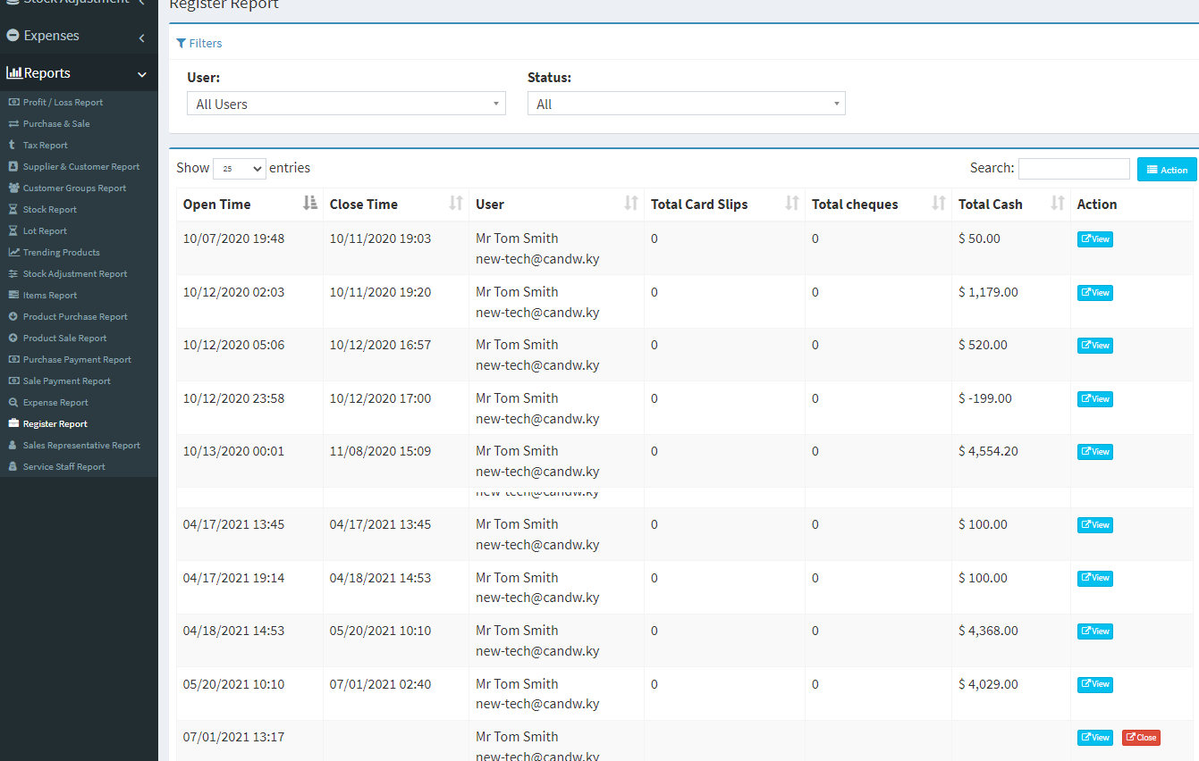
Task: Open Items Report
Action: coord(50,295)
